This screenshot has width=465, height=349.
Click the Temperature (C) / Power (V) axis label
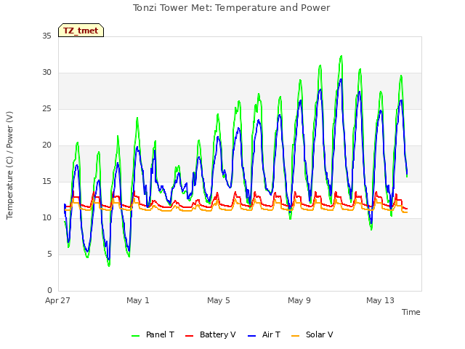[x=9, y=165]
